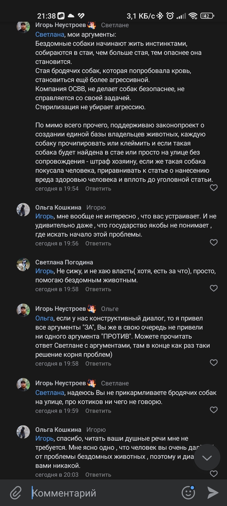This screenshot has height=506, width=227.
Task: Open author name Светлана Погодина
Action: click(64, 262)
